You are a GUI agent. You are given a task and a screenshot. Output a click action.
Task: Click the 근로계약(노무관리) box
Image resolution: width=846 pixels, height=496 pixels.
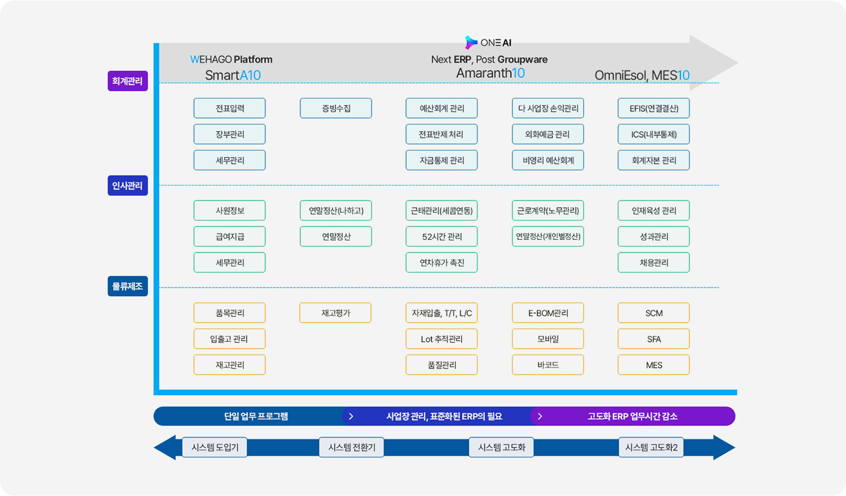(548, 210)
